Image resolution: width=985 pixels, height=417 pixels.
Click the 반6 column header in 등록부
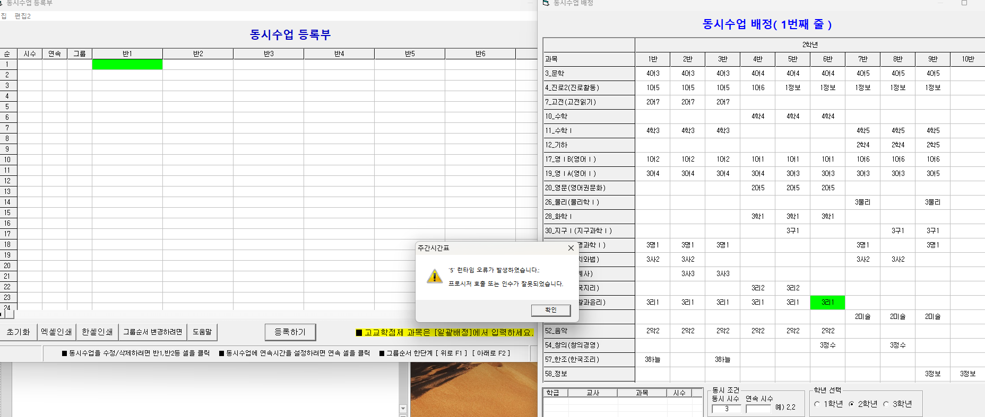coord(480,54)
